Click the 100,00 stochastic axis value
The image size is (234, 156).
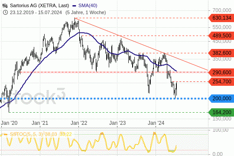(x=220, y=130)
